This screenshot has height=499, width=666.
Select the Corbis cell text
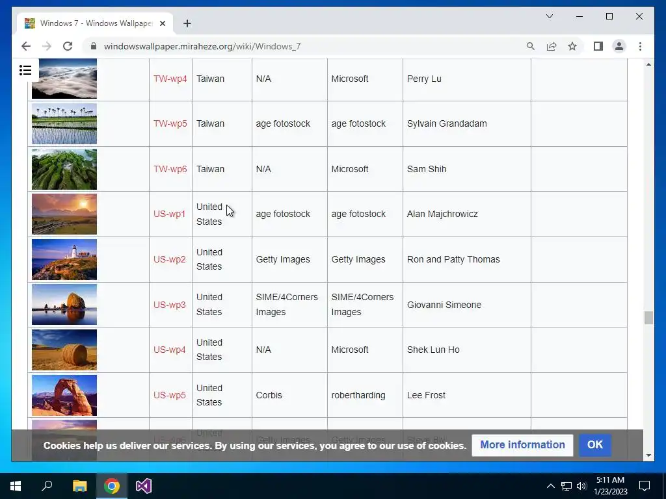pos(269,395)
